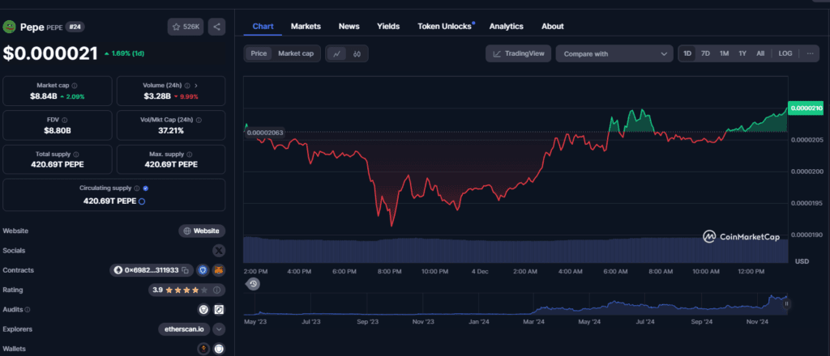Click the Total supply info icon
The width and height of the screenshot is (830, 356).
[x=76, y=155]
